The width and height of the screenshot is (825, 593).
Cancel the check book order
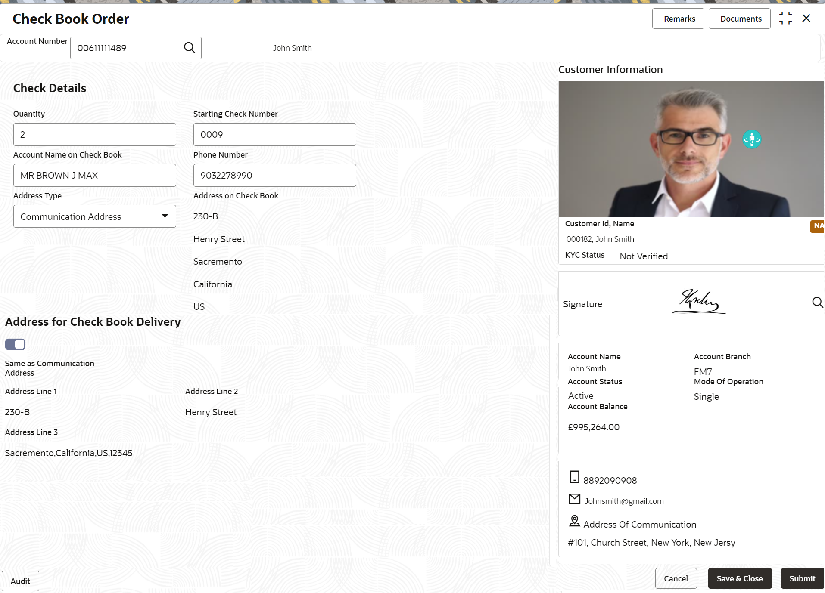click(x=676, y=578)
